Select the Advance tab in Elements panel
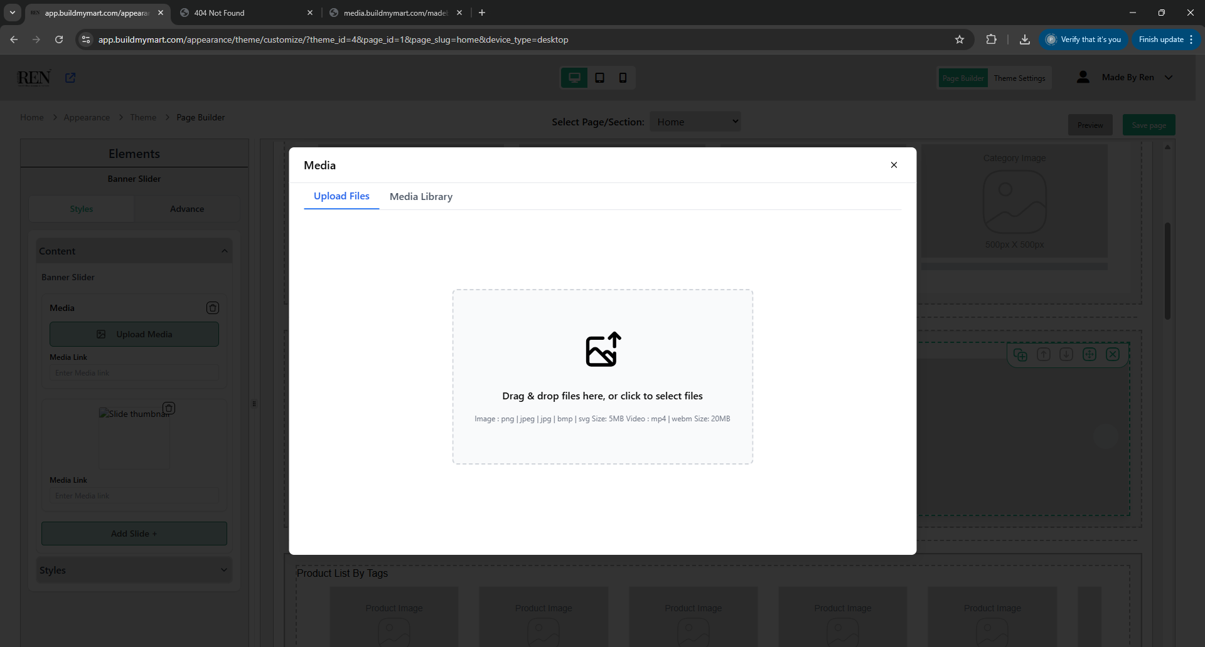 (x=187, y=209)
